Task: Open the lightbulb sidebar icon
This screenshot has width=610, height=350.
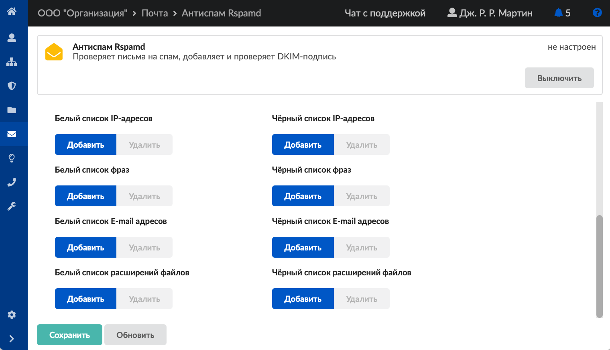Action: tap(12, 158)
